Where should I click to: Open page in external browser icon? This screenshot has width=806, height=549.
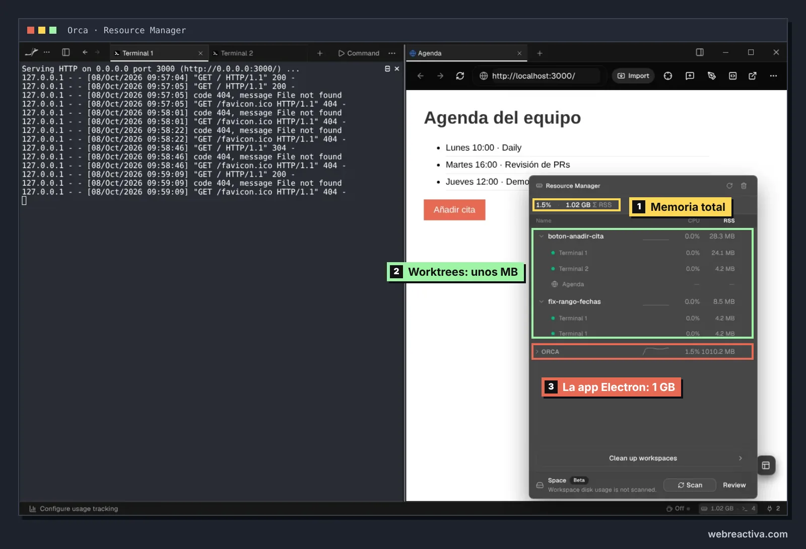tap(753, 76)
